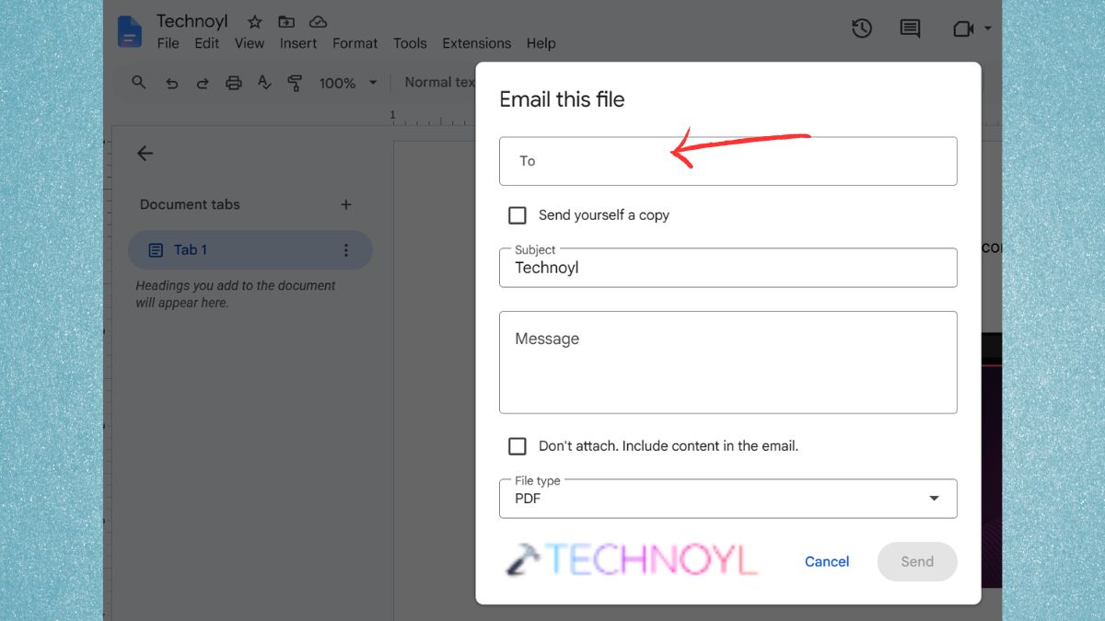
Task: Open the Help menu
Action: 541,43
